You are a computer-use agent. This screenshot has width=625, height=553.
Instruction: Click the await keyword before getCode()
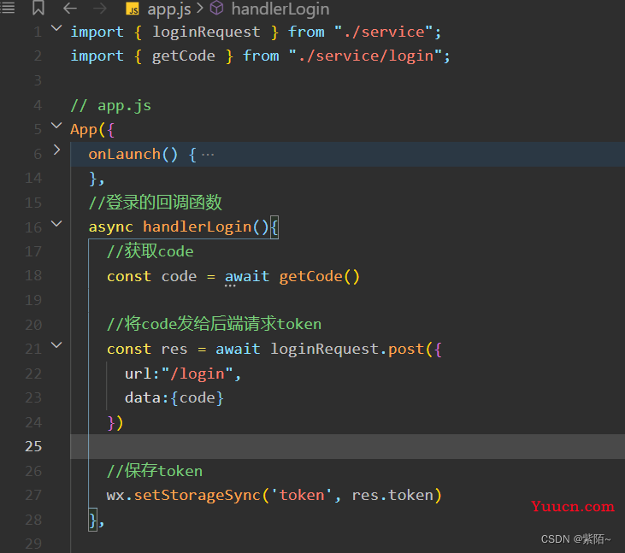247,276
